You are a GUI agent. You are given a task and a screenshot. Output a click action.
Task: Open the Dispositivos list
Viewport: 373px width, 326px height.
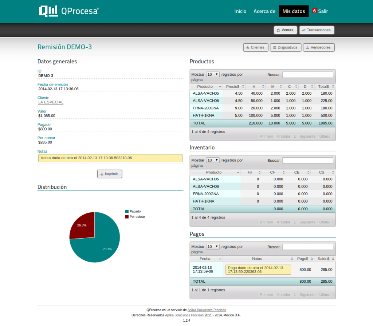point(286,48)
